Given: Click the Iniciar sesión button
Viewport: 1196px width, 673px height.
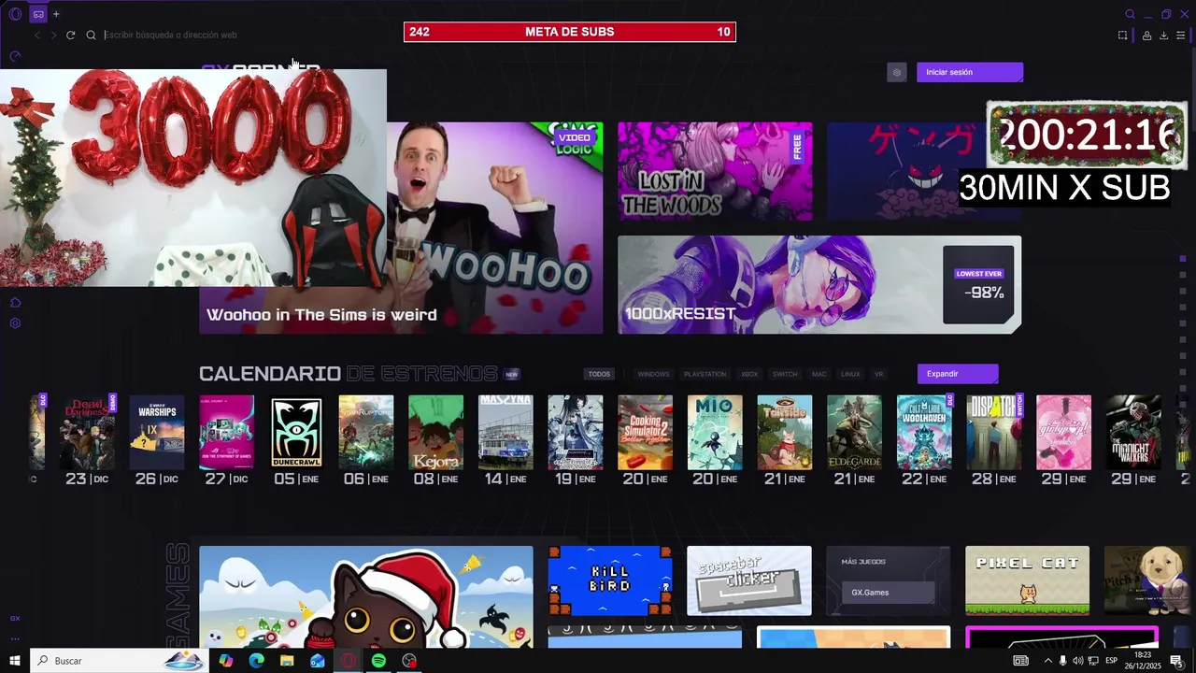Looking at the screenshot, I should click(970, 72).
